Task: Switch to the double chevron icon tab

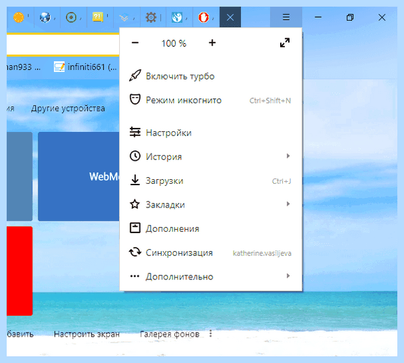Action: point(124,18)
